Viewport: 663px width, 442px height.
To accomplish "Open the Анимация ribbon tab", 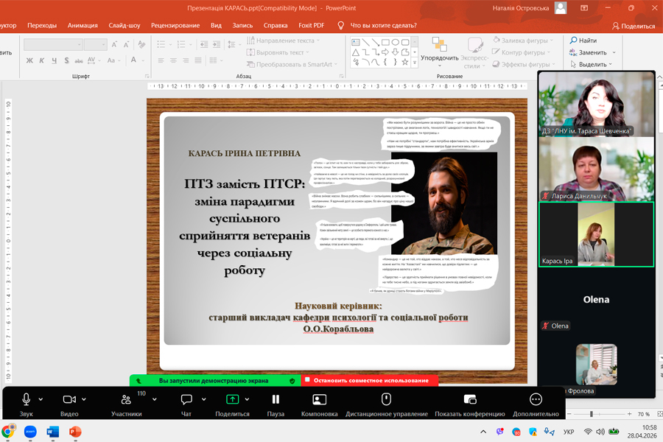I will (x=83, y=25).
